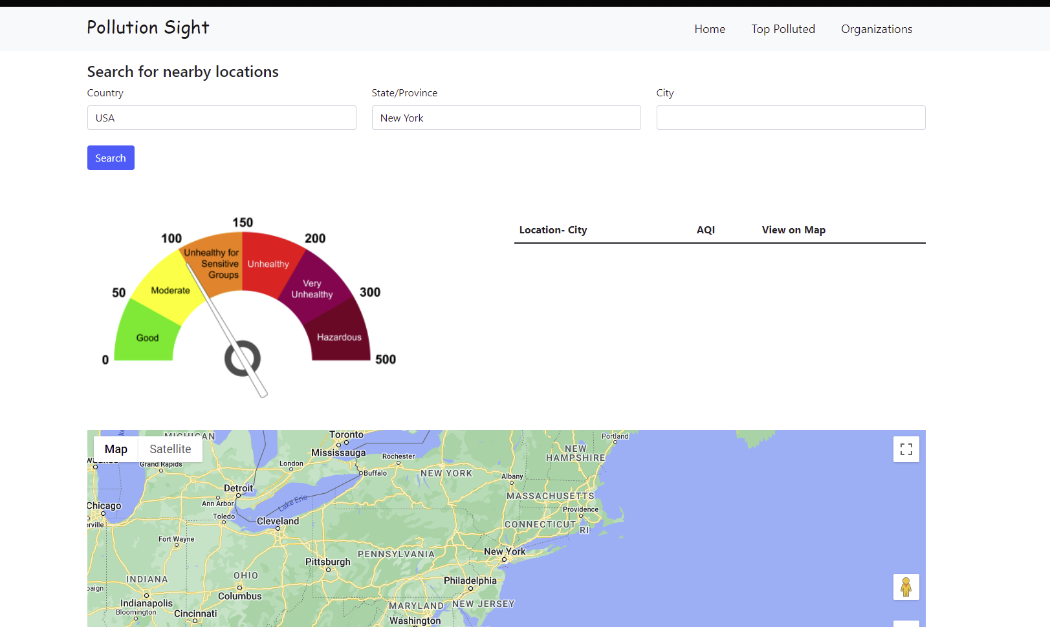Viewport: 1050px width, 627px height.
Task: Focus the Country input field
Action: [222, 118]
